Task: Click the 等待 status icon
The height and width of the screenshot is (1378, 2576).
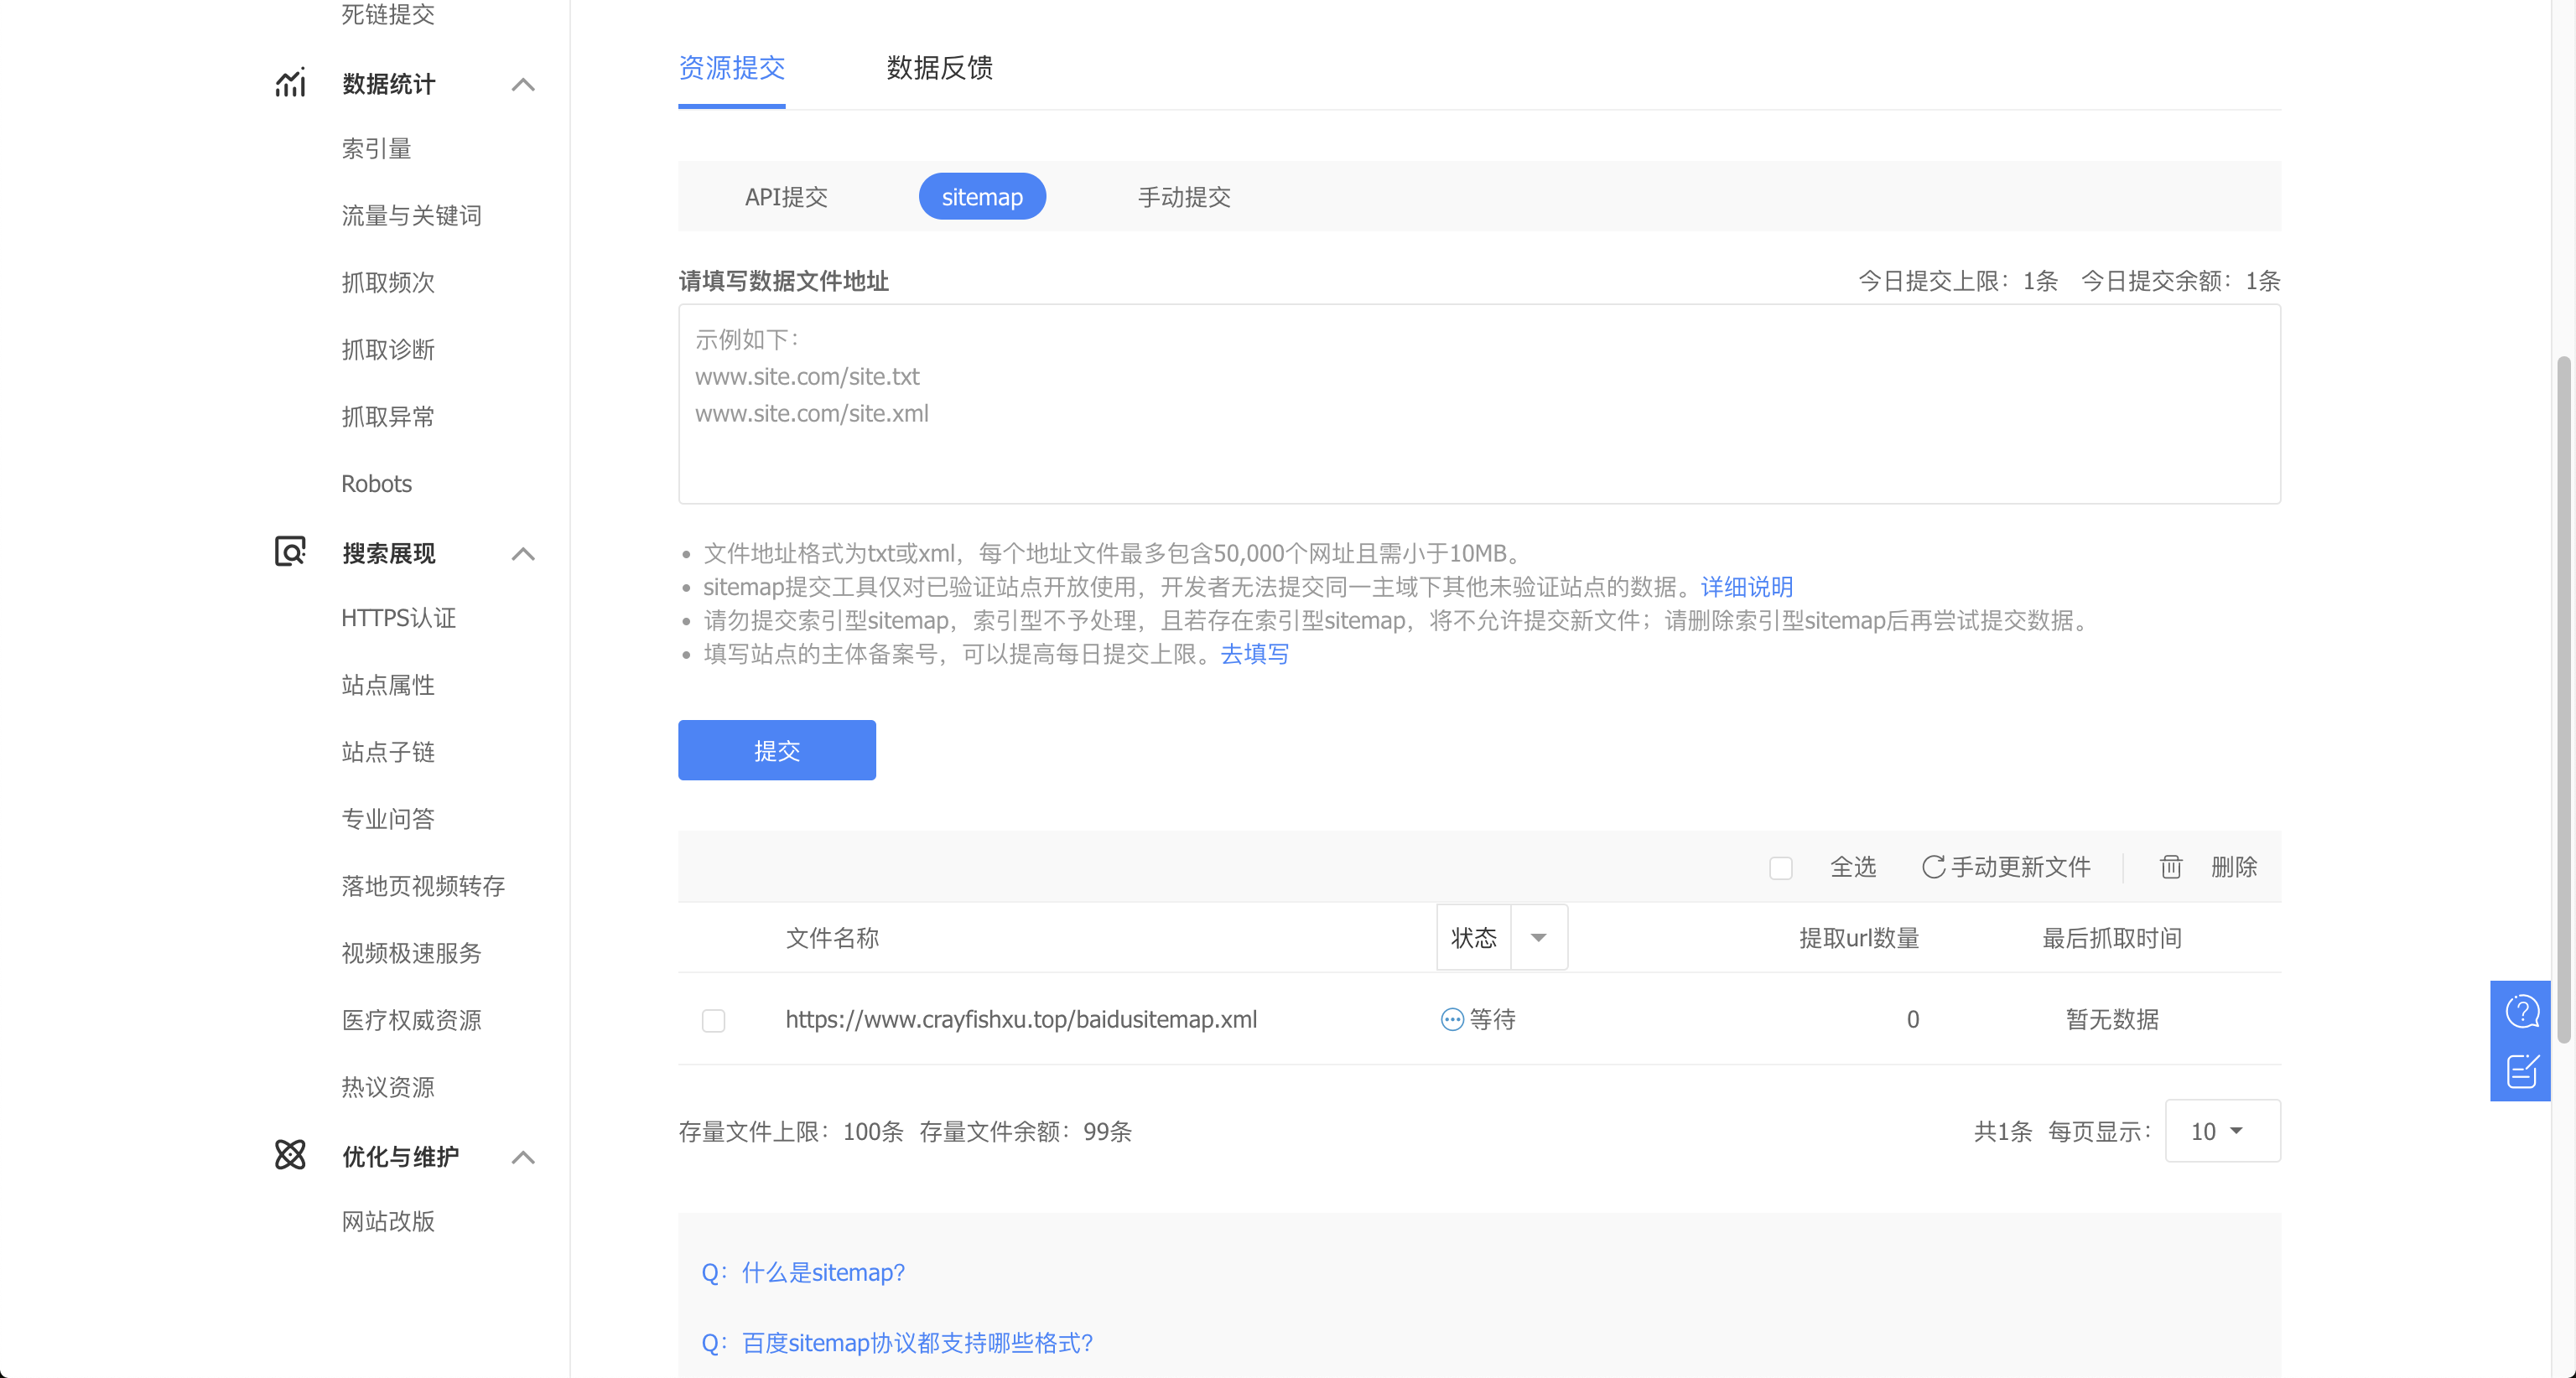Action: 1452,1019
